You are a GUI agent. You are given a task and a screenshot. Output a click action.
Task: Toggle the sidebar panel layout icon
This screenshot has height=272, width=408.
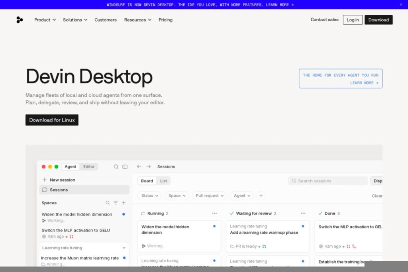(125, 167)
